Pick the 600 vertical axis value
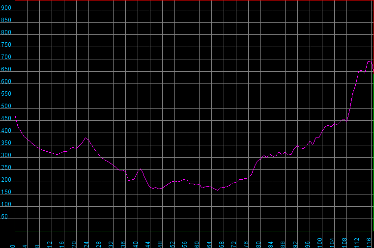Screen dimensions: 374x248 6,82
